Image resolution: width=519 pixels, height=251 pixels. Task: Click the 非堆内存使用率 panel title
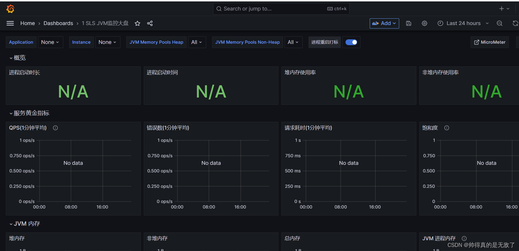(x=440, y=73)
